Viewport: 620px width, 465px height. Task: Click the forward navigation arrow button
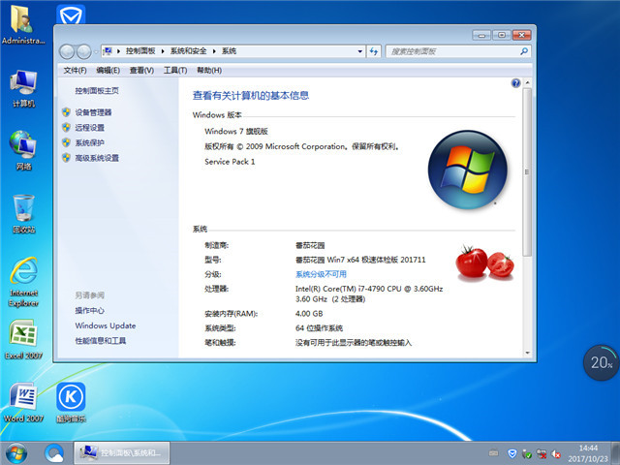click(83, 51)
